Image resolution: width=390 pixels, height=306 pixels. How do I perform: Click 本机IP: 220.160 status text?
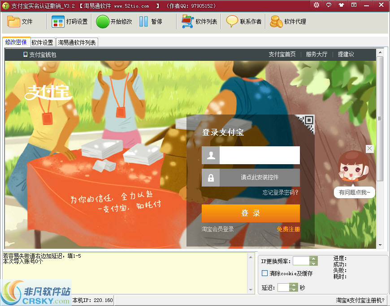[92, 300]
